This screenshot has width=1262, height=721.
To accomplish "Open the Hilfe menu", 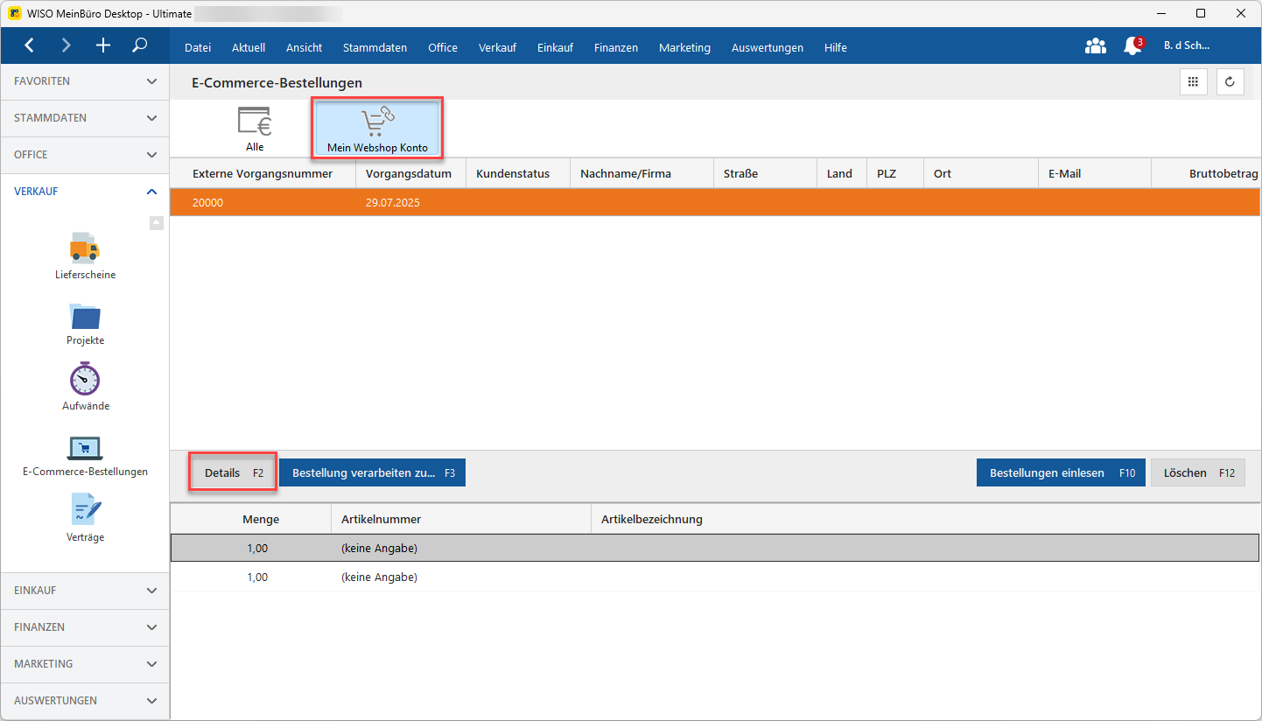I will pos(836,47).
